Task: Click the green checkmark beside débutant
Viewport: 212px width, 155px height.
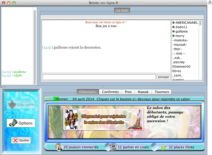Action: [49, 99]
